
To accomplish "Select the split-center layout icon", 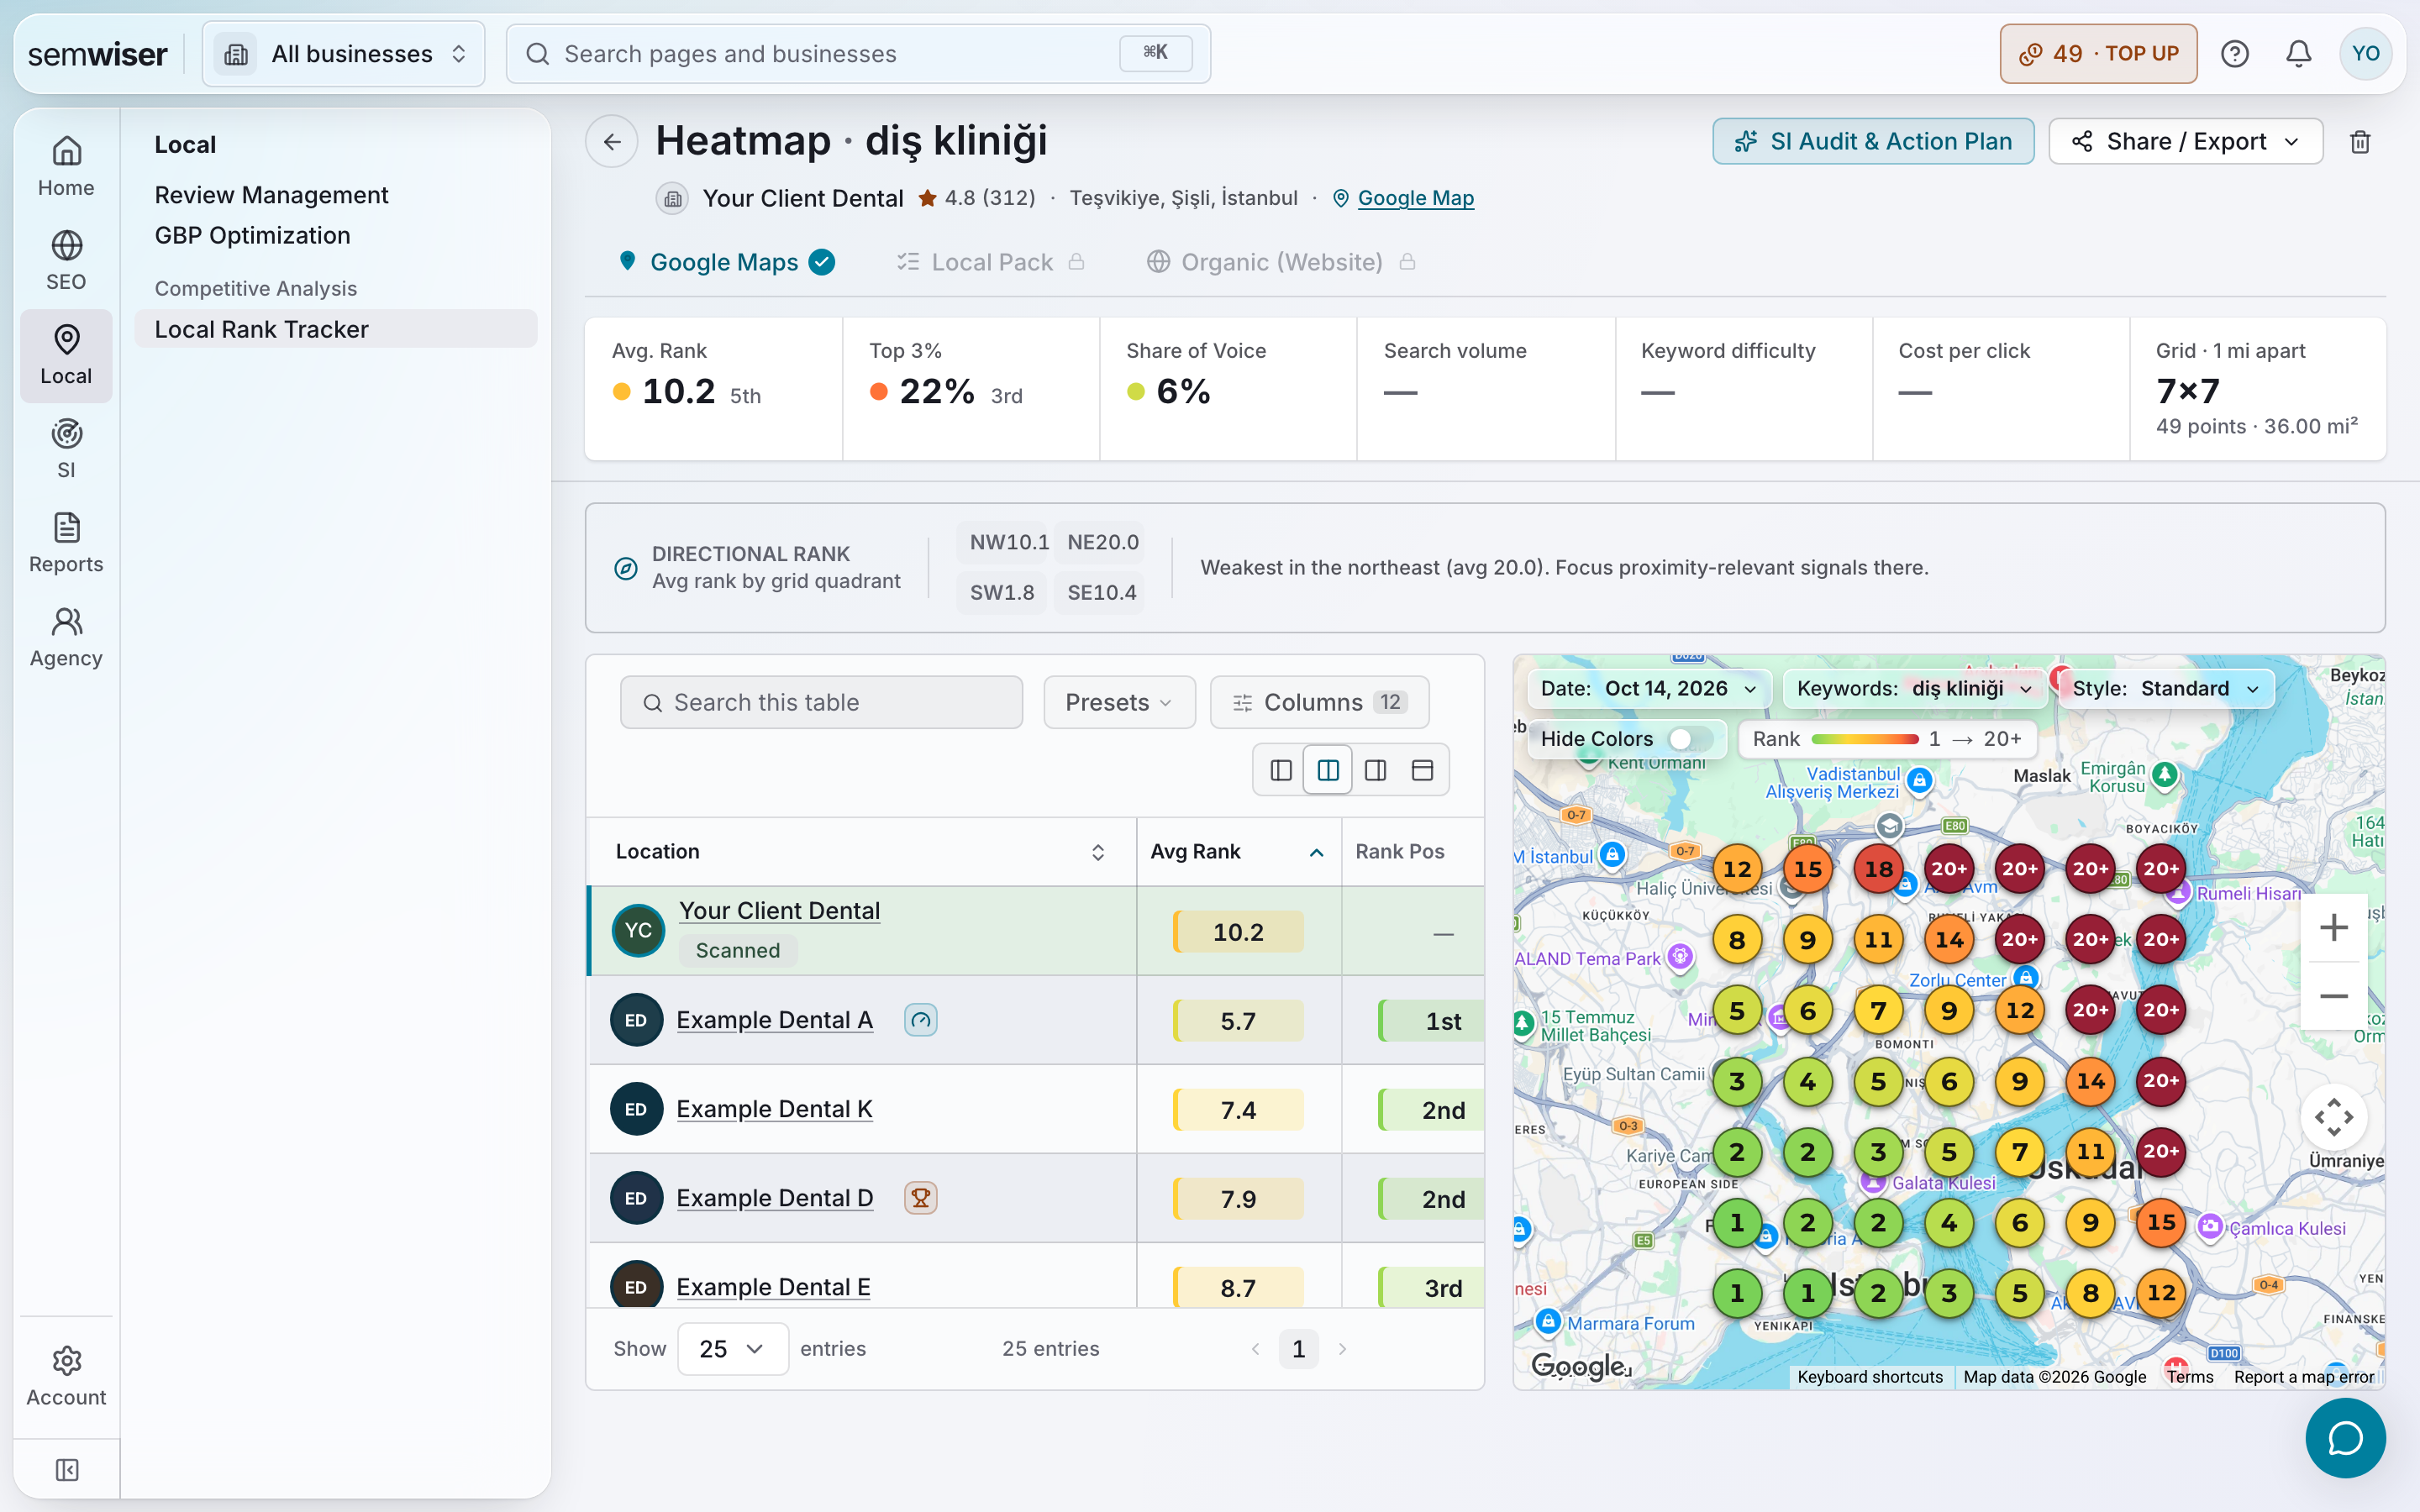I will click(x=1328, y=770).
